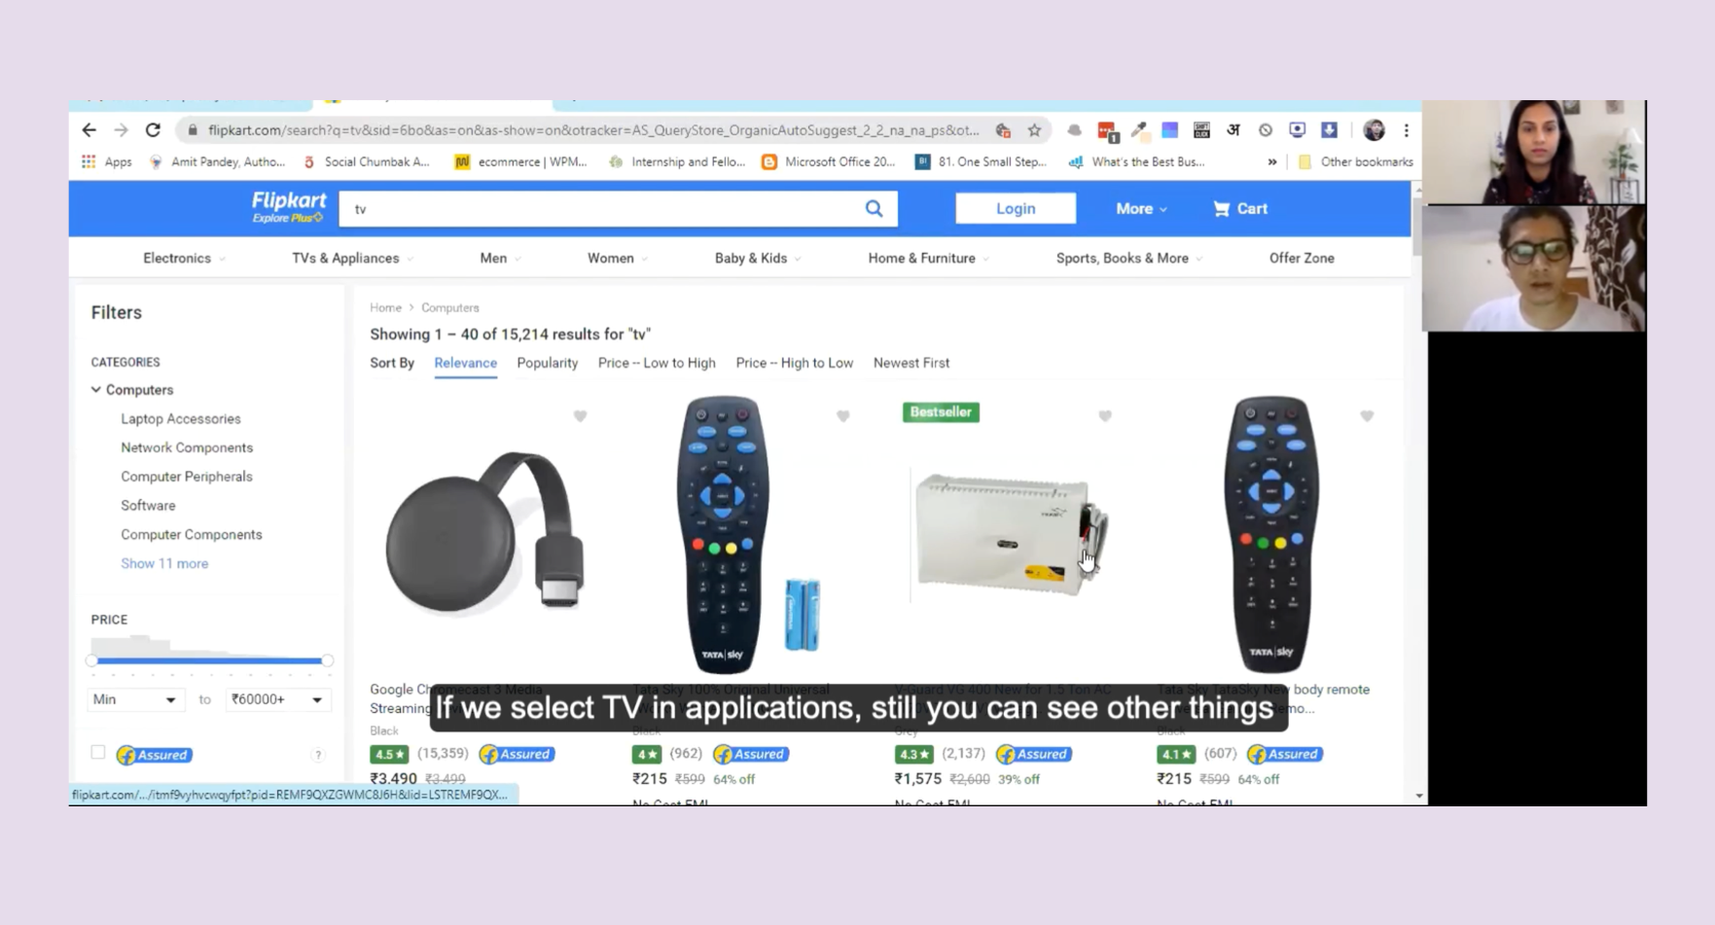1715x925 pixels.
Task: Open the ₹60000+ max price dropdown
Action: (276, 699)
